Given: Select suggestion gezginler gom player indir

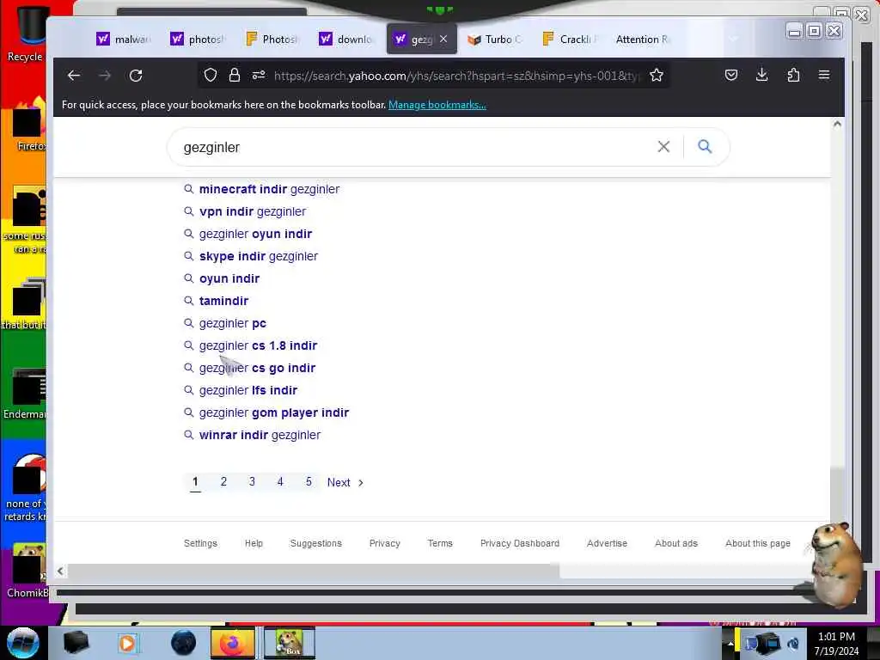Looking at the screenshot, I should click(x=274, y=413).
